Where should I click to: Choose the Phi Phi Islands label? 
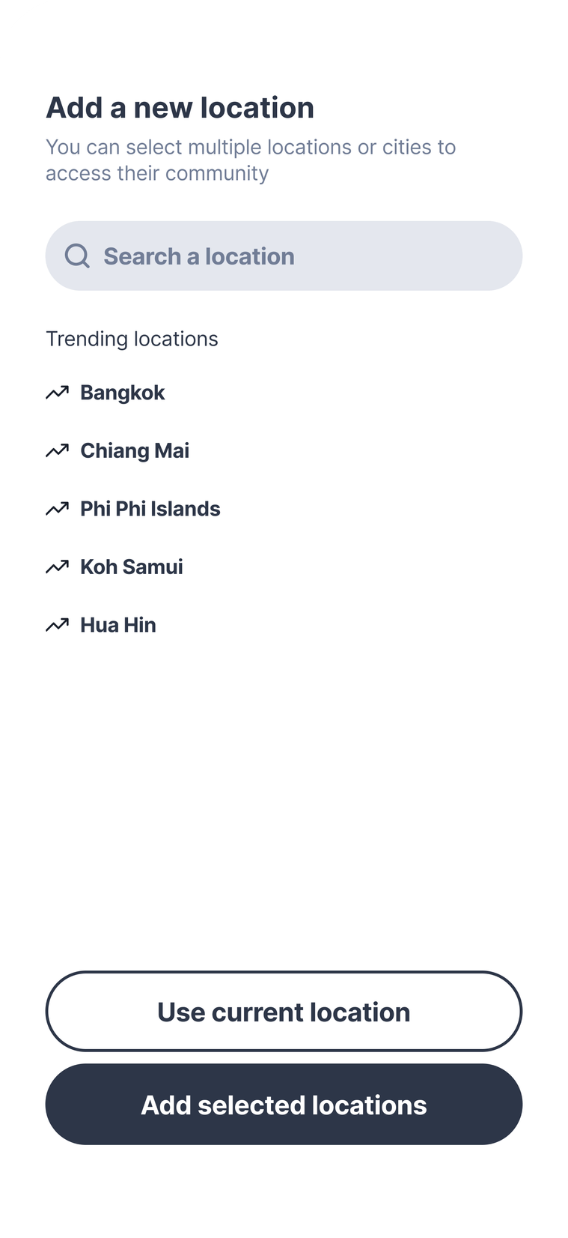pyautogui.click(x=150, y=509)
